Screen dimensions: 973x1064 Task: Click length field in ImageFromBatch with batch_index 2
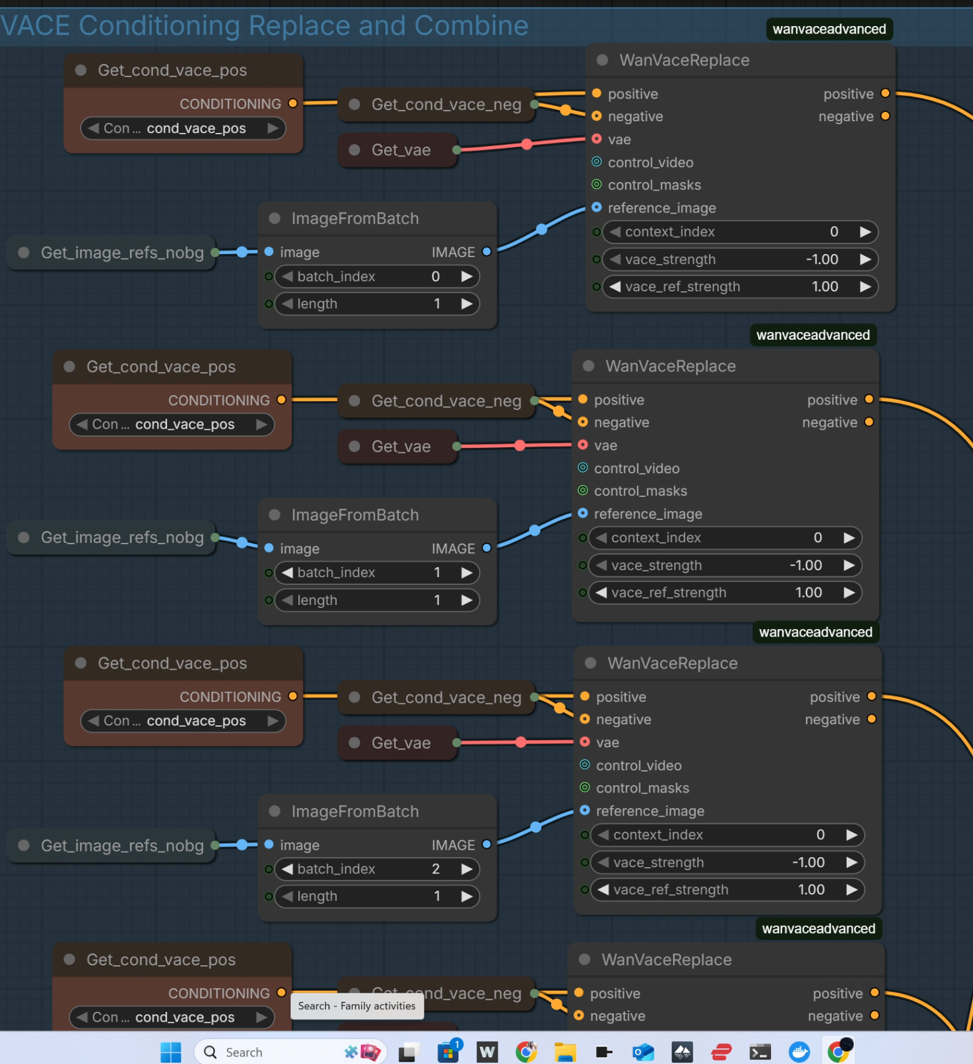[x=377, y=896]
